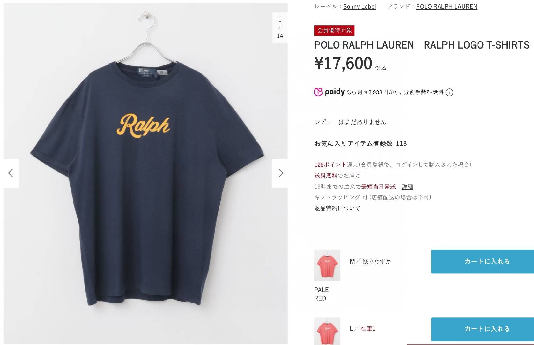The image size is (534, 345).
Task: Click the product title RALPH LOGO T-SHIRTS
Action: coord(477,45)
